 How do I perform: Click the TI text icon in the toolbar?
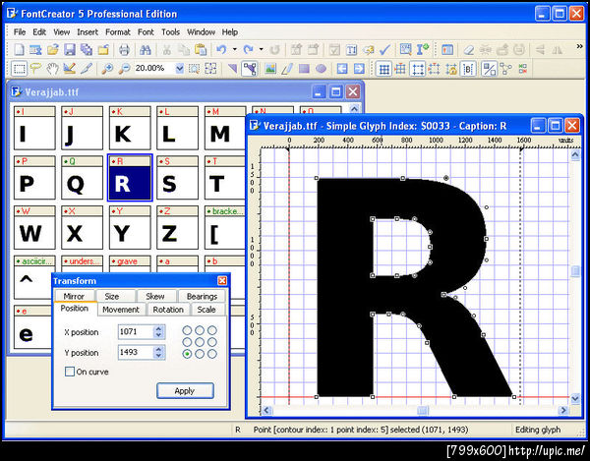coord(351,49)
